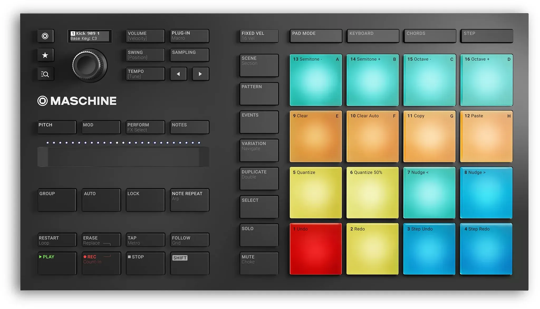Click the left arrow page button

pos(179,74)
